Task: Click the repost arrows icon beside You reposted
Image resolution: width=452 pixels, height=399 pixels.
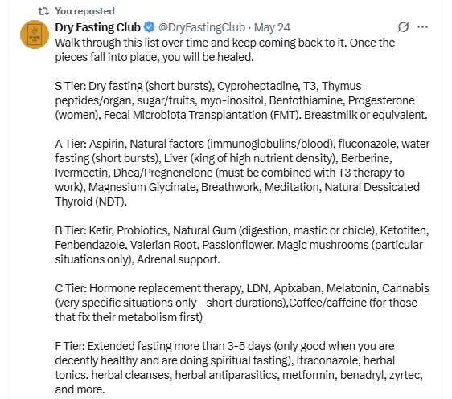Action: (x=43, y=11)
